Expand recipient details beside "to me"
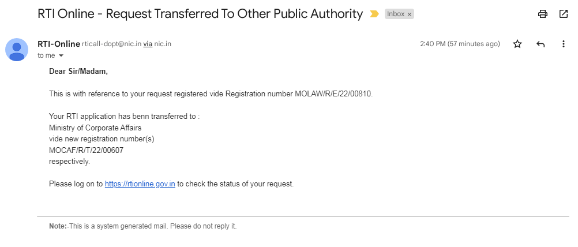 [61, 55]
